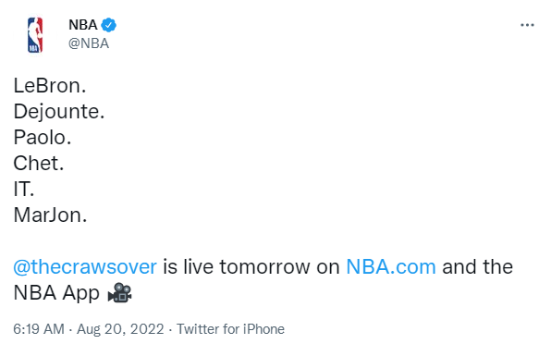This screenshot has height=344, width=551.
Task: Open the three-dot more options menu
Action: pos(527,25)
